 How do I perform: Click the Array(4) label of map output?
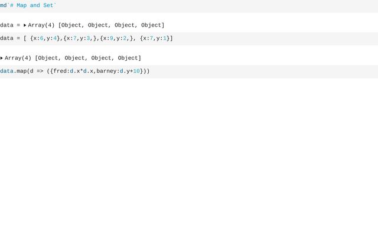coord(18,58)
